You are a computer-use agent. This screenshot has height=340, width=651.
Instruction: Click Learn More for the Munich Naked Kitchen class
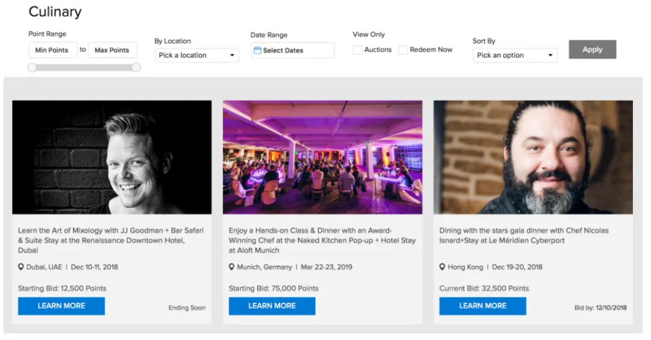click(272, 306)
